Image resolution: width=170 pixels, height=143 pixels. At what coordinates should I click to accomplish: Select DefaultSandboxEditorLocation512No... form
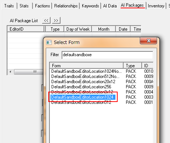85,76
